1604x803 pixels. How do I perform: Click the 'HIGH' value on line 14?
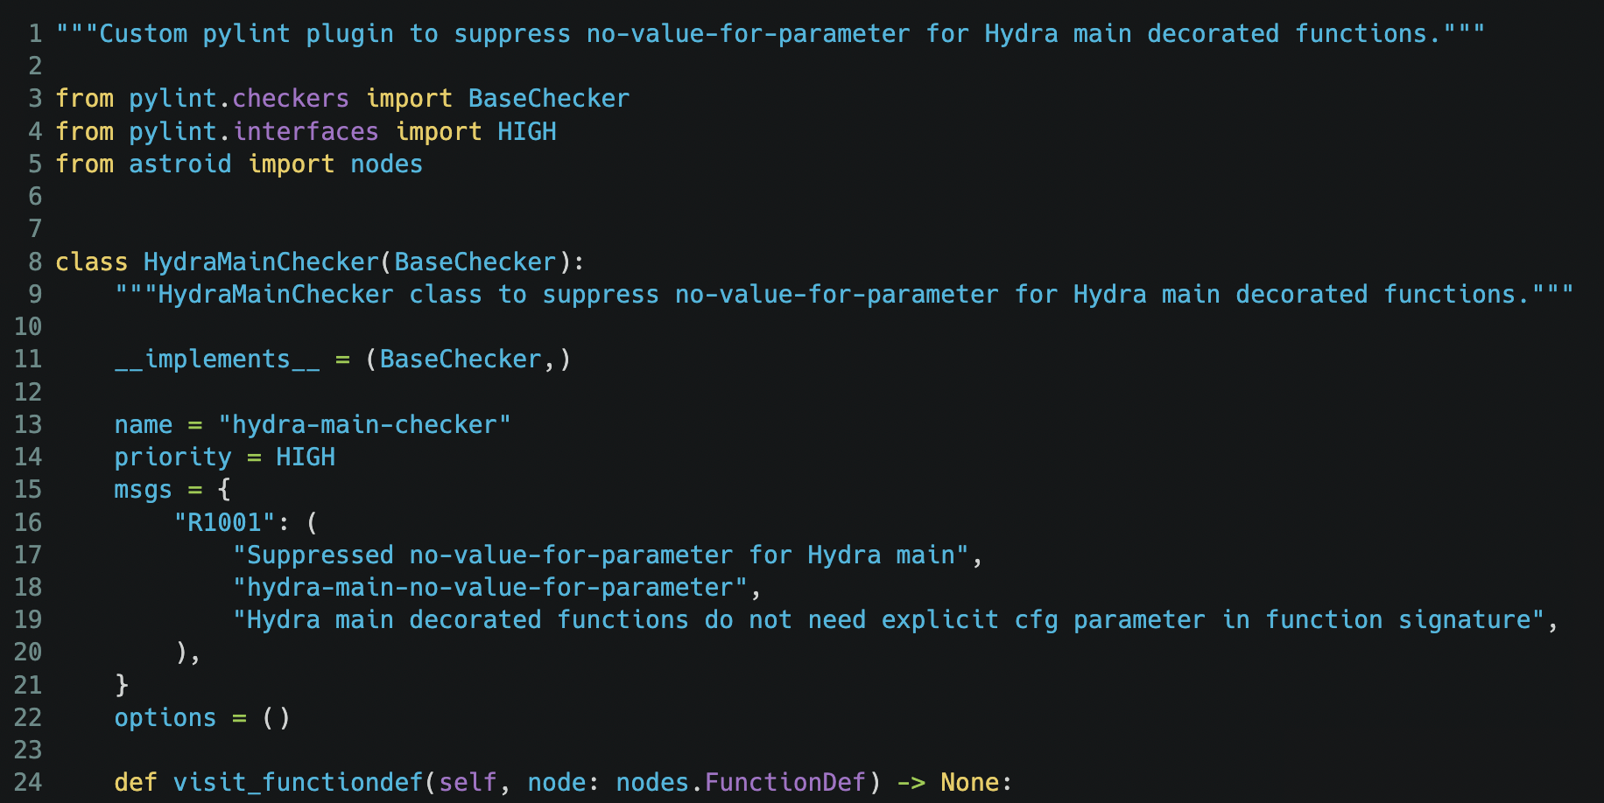(x=306, y=457)
